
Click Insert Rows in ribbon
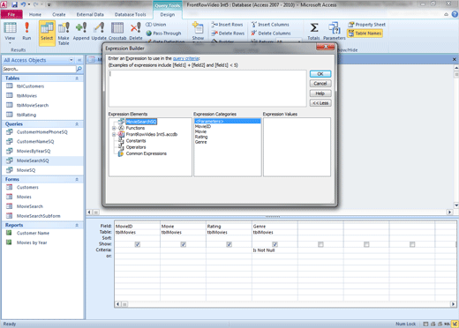[x=227, y=25]
